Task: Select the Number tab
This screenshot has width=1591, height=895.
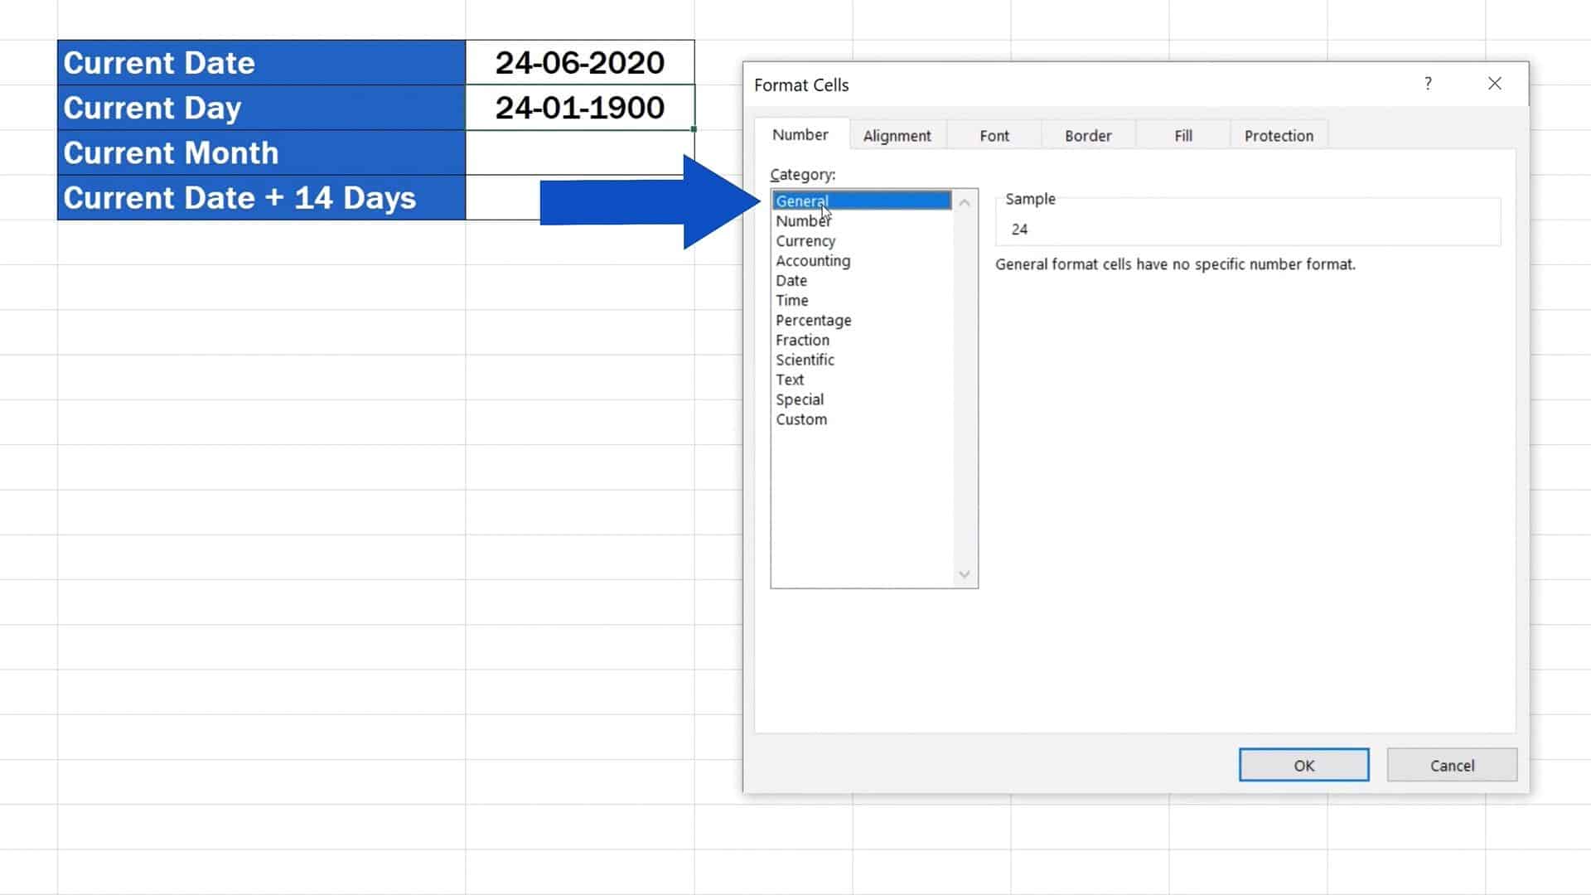Action: [800, 134]
